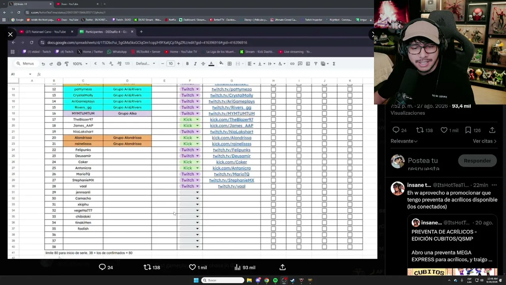The image size is (506, 285).
Task: Reload the x.com page
Action: coord(19,12)
